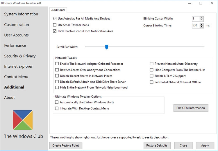Switch to Internet Explorer tweaks
This screenshot has height=151, width=218.
(18, 66)
